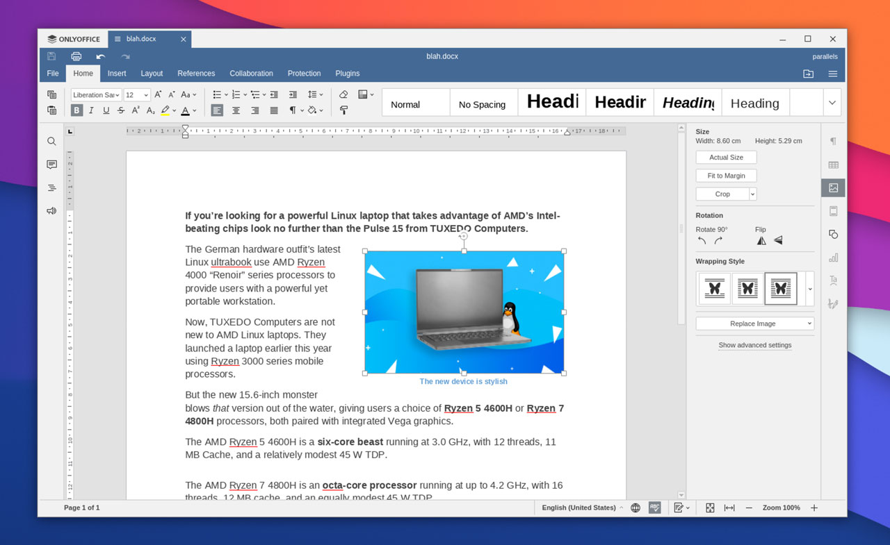890x545 pixels.
Task: Expand the Crop options arrow
Action: (x=753, y=194)
